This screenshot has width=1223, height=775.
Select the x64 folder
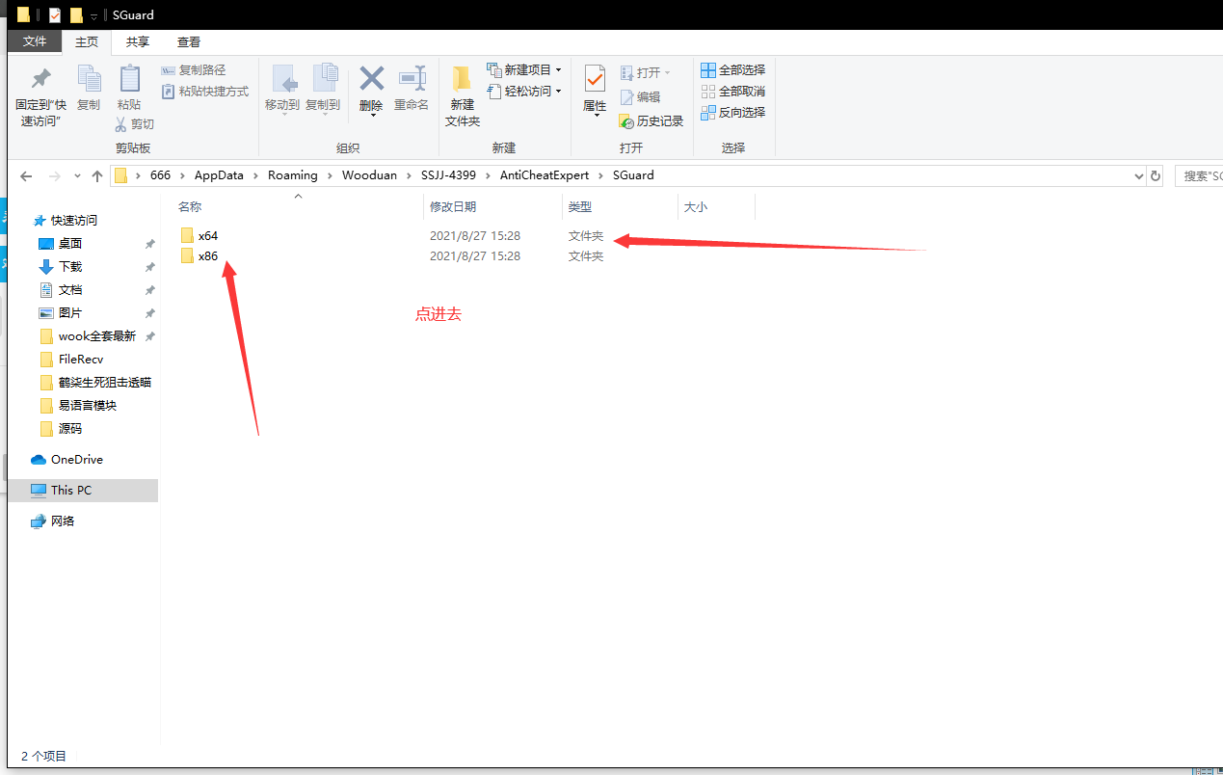click(199, 235)
